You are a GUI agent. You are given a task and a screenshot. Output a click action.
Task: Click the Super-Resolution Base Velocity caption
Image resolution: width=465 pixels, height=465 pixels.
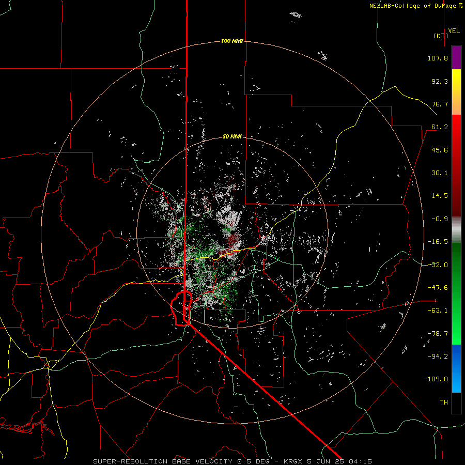[x=233, y=461]
